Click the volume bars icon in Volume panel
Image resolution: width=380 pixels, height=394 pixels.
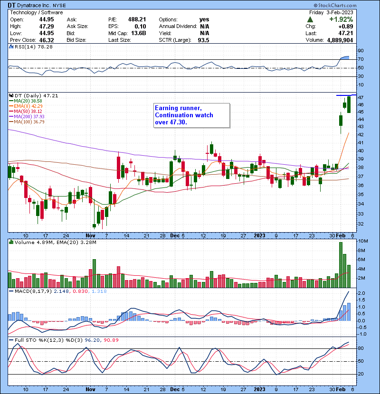click(11, 242)
